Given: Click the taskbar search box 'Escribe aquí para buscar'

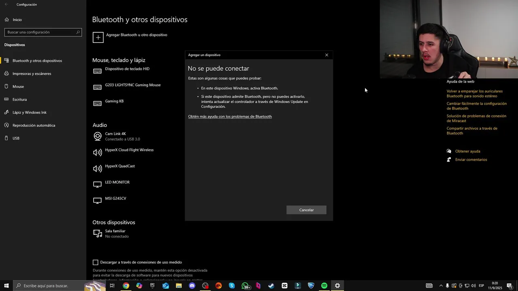Looking at the screenshot, I should pyautogui.click(x=59, y=286).
